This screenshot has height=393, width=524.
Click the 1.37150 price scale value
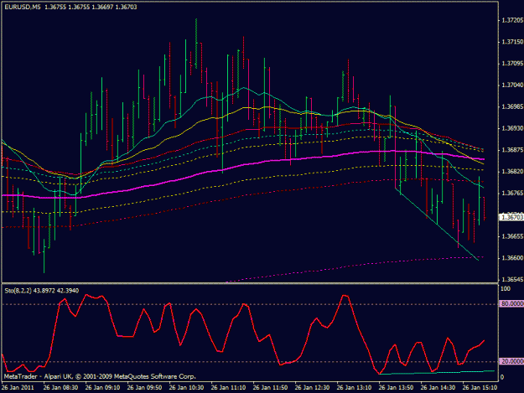[512, 42]
